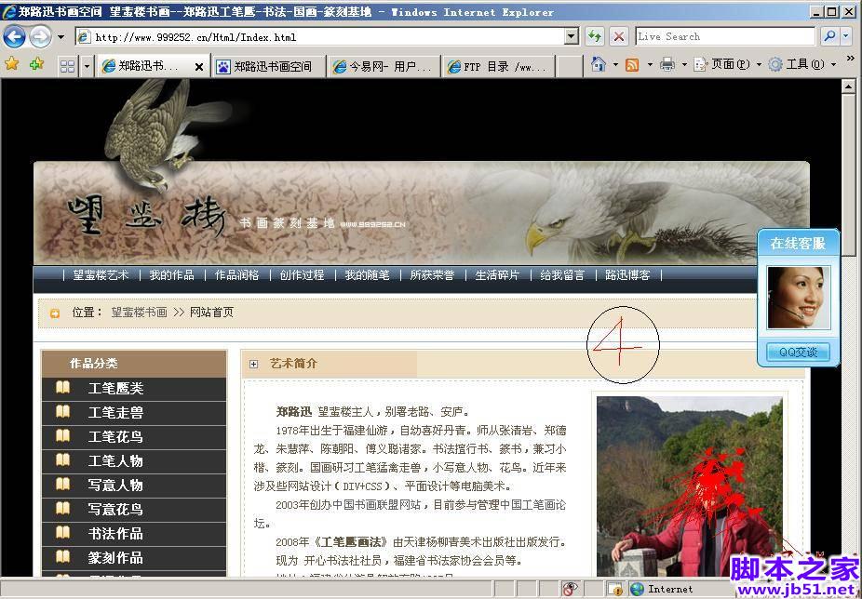Click the Quick Tabs icon
Screen dimensions: 862x599
[67, 66]
